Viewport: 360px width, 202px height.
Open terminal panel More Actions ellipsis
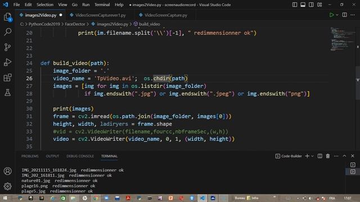pos(336,156)
